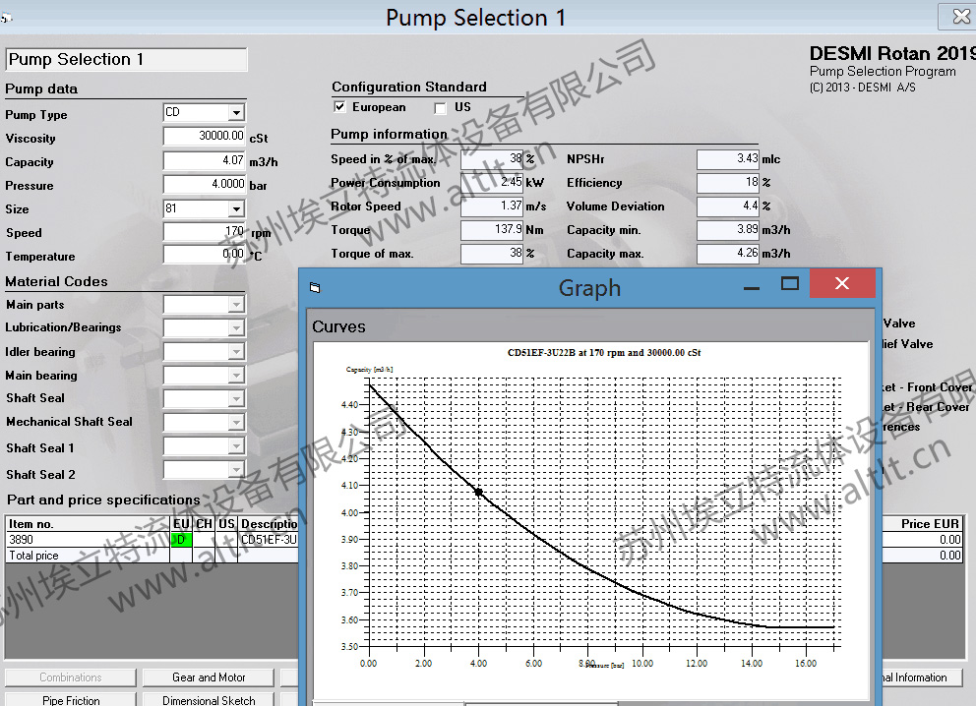Expand the Shaft Seal dropdown
Screen dimensions: 976x706
point(236,399)
